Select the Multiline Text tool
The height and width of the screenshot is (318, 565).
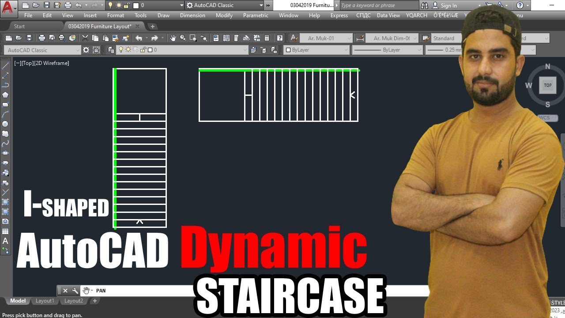click(x=5, y=241)
